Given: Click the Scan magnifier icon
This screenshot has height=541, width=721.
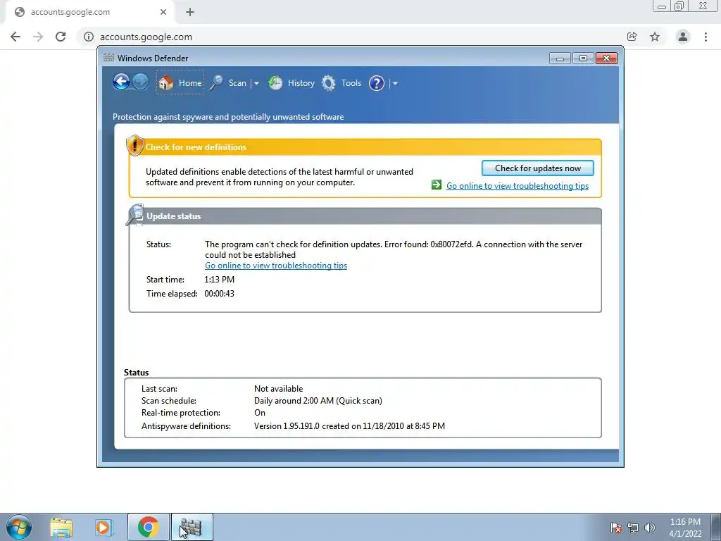Looking at the screenshot, I should pyautogui.click(x=216, y=83).
